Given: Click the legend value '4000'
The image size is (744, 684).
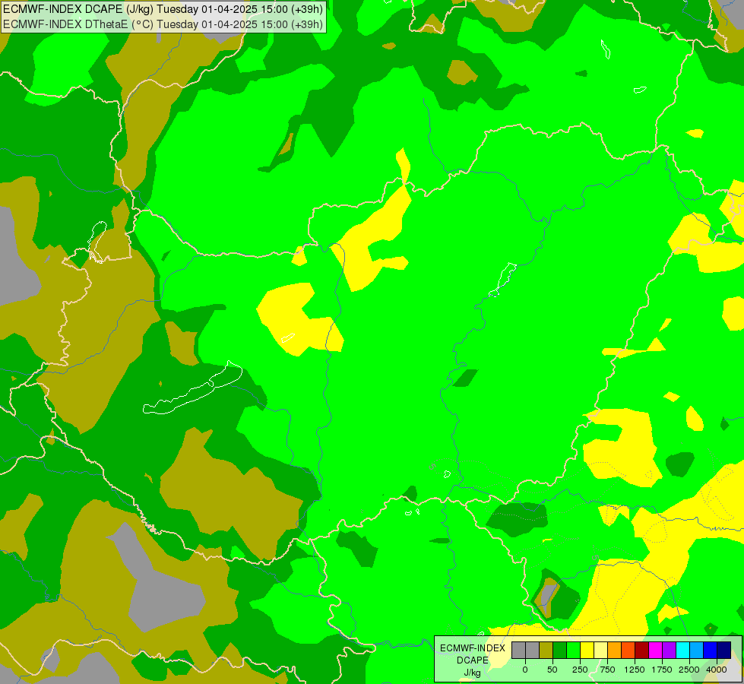Looking at the screenshot, I should [717, 670].
